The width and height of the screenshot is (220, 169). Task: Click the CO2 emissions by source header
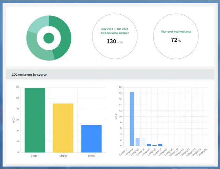coord(29,75)
